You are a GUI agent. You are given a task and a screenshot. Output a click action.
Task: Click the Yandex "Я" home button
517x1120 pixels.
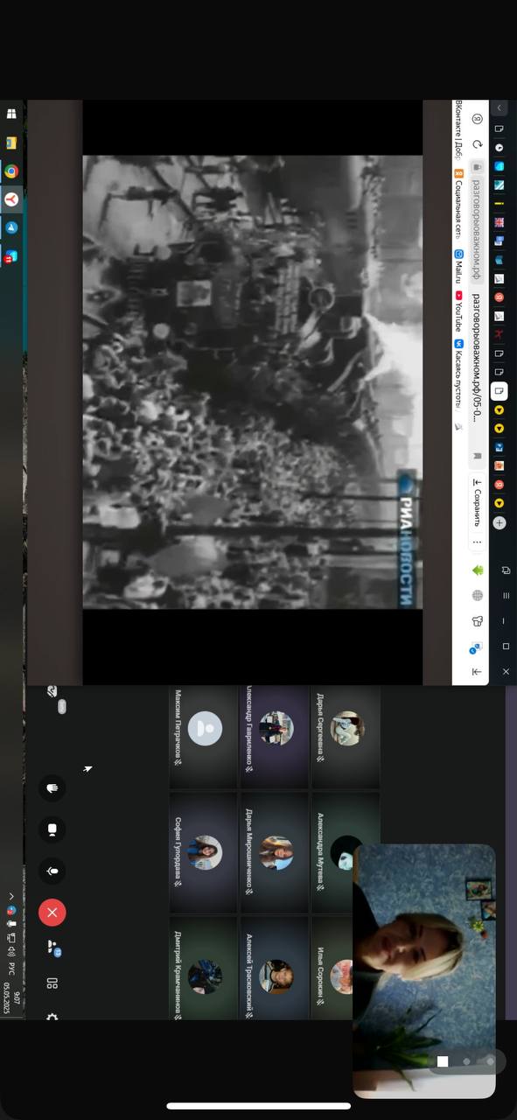(478, 118)
